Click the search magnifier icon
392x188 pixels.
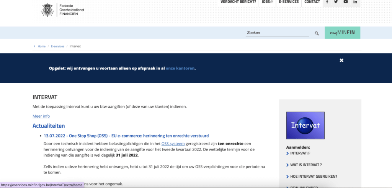coord(317,33)
